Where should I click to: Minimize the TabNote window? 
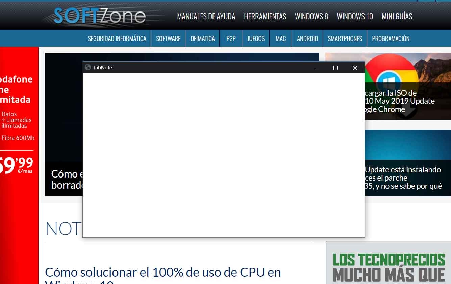[x=317, y=68]
